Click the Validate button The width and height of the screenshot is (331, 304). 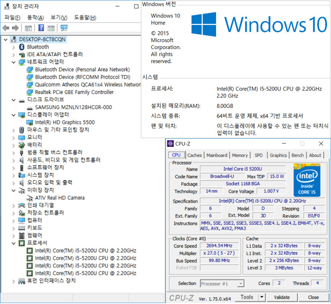(282, 297)
